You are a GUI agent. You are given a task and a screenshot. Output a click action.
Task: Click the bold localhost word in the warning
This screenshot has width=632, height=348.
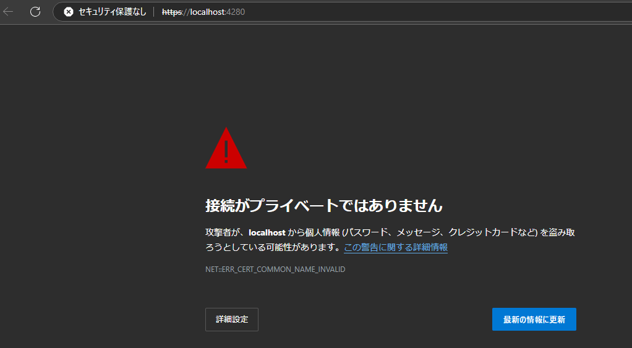(x=267, y=232)
